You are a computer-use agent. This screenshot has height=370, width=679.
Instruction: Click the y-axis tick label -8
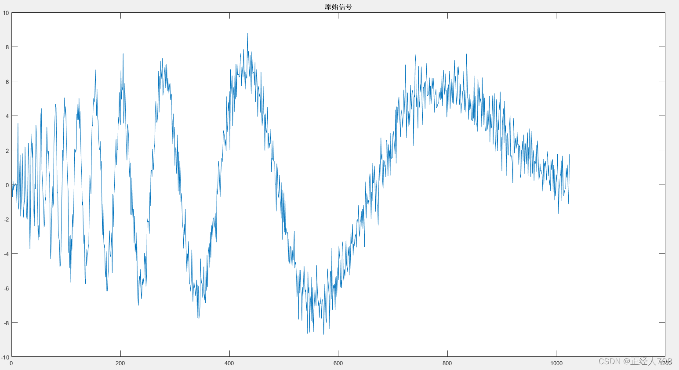click(6, 323)
